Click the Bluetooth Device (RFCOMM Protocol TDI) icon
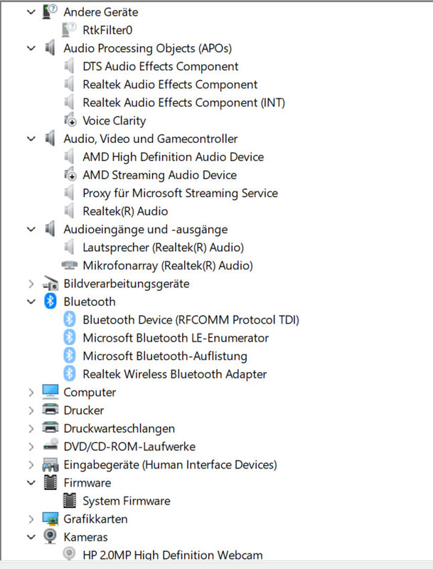The height and width of the screenshot is (569, 433). pos(69,319)
